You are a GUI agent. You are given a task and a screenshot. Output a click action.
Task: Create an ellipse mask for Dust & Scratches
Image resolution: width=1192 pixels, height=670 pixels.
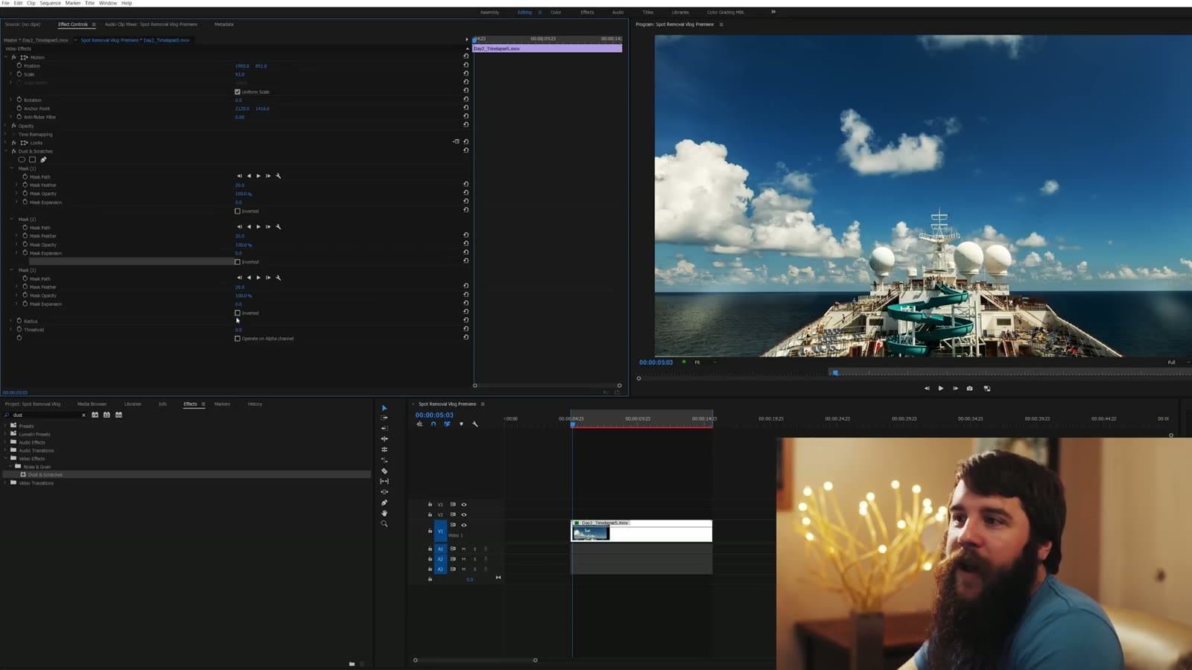(x=22, y=159)
